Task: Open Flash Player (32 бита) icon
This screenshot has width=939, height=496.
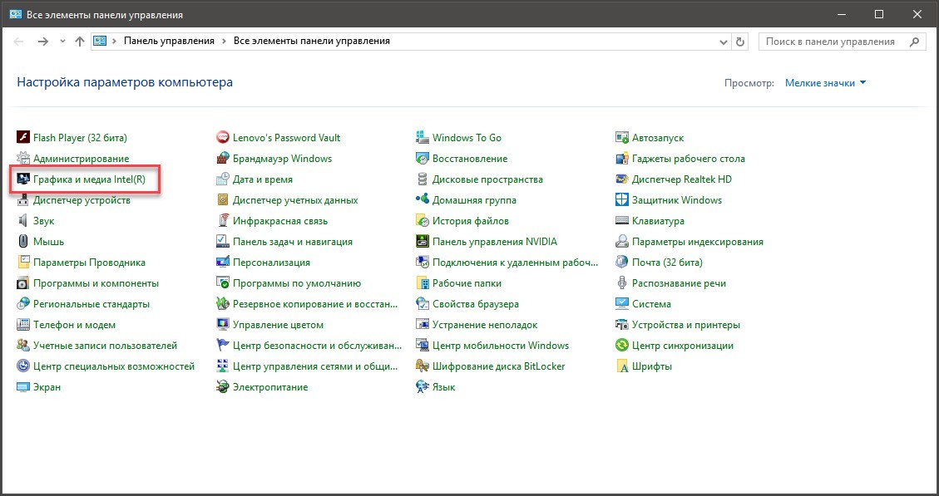Action: [23, 138]
